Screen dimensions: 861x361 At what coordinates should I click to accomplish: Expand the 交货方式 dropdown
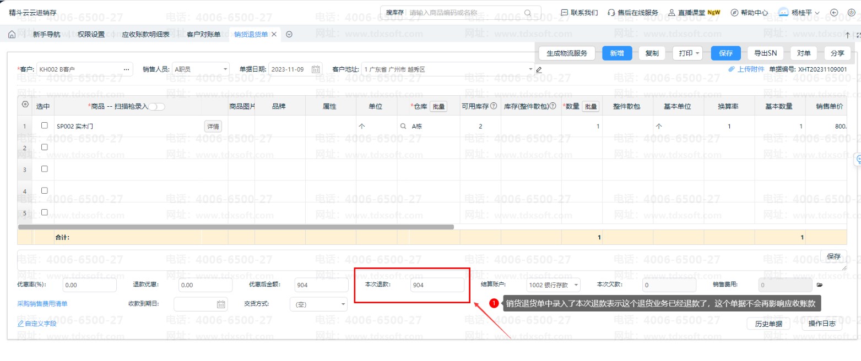343,304
